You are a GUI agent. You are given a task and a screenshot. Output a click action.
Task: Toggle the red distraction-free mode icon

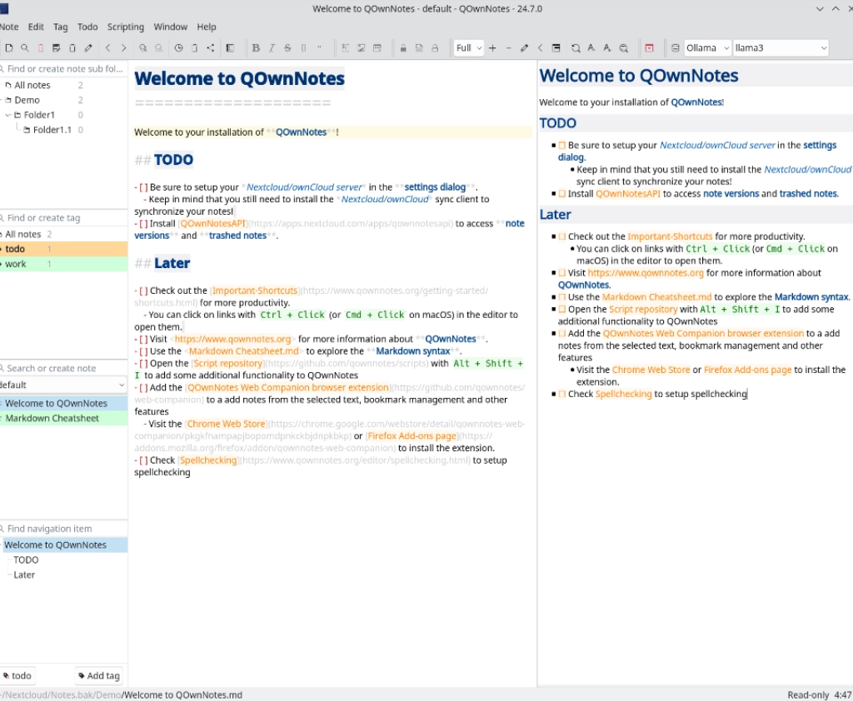tap(649, 48)
